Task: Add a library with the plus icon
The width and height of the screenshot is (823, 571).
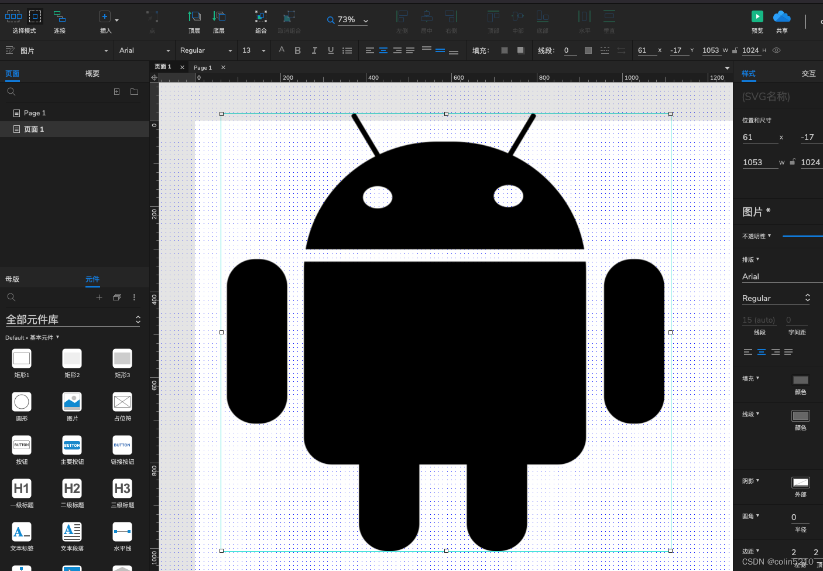Action: (99, 297)
